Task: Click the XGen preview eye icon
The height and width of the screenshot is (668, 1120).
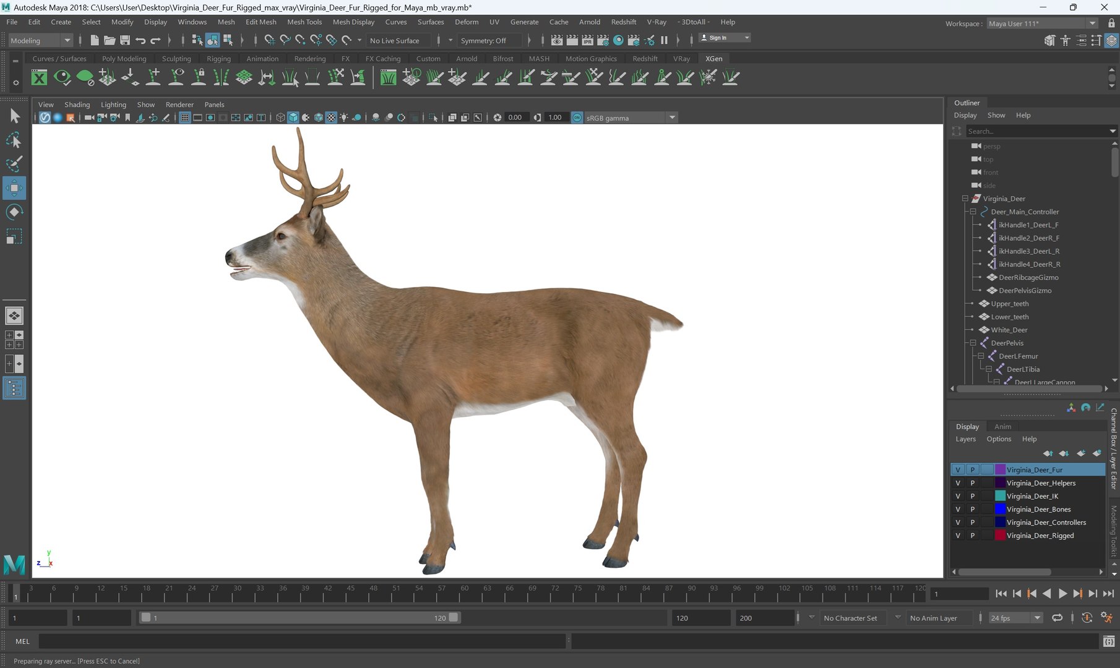Action: pyautogui.click(x=62, y=77)
